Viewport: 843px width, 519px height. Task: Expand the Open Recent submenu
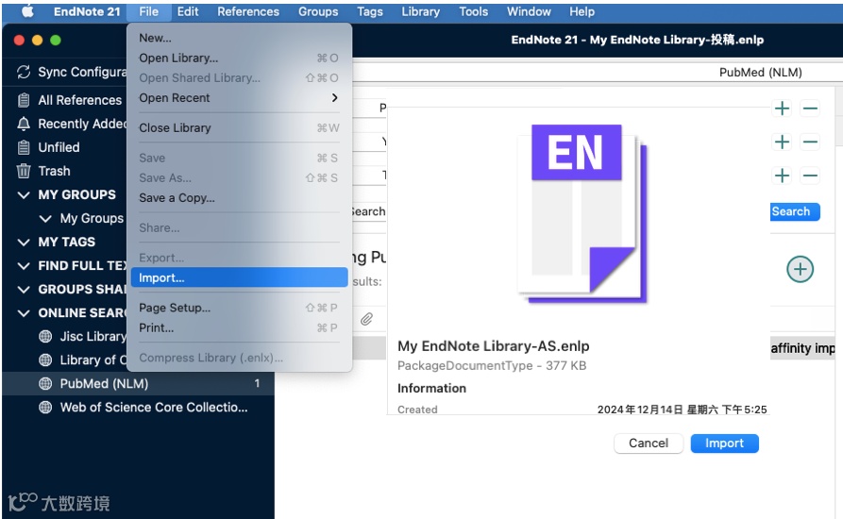(x=334, y=98)
